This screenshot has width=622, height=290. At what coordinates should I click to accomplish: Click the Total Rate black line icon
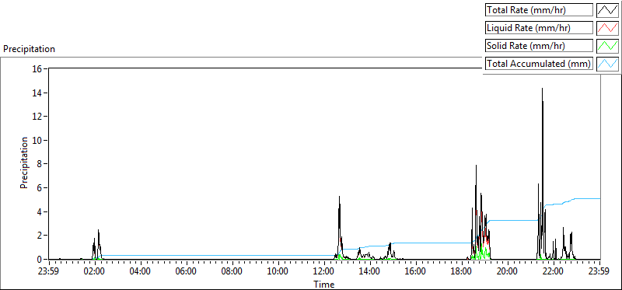[608, 10]
